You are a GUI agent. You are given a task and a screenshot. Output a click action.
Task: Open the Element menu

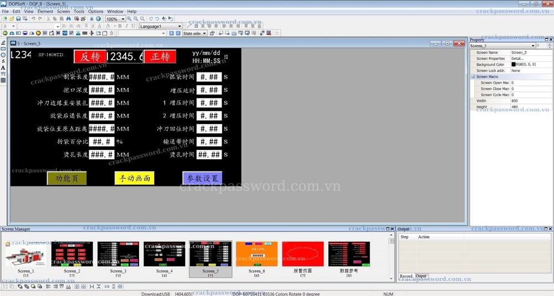(x=45, y=11)
